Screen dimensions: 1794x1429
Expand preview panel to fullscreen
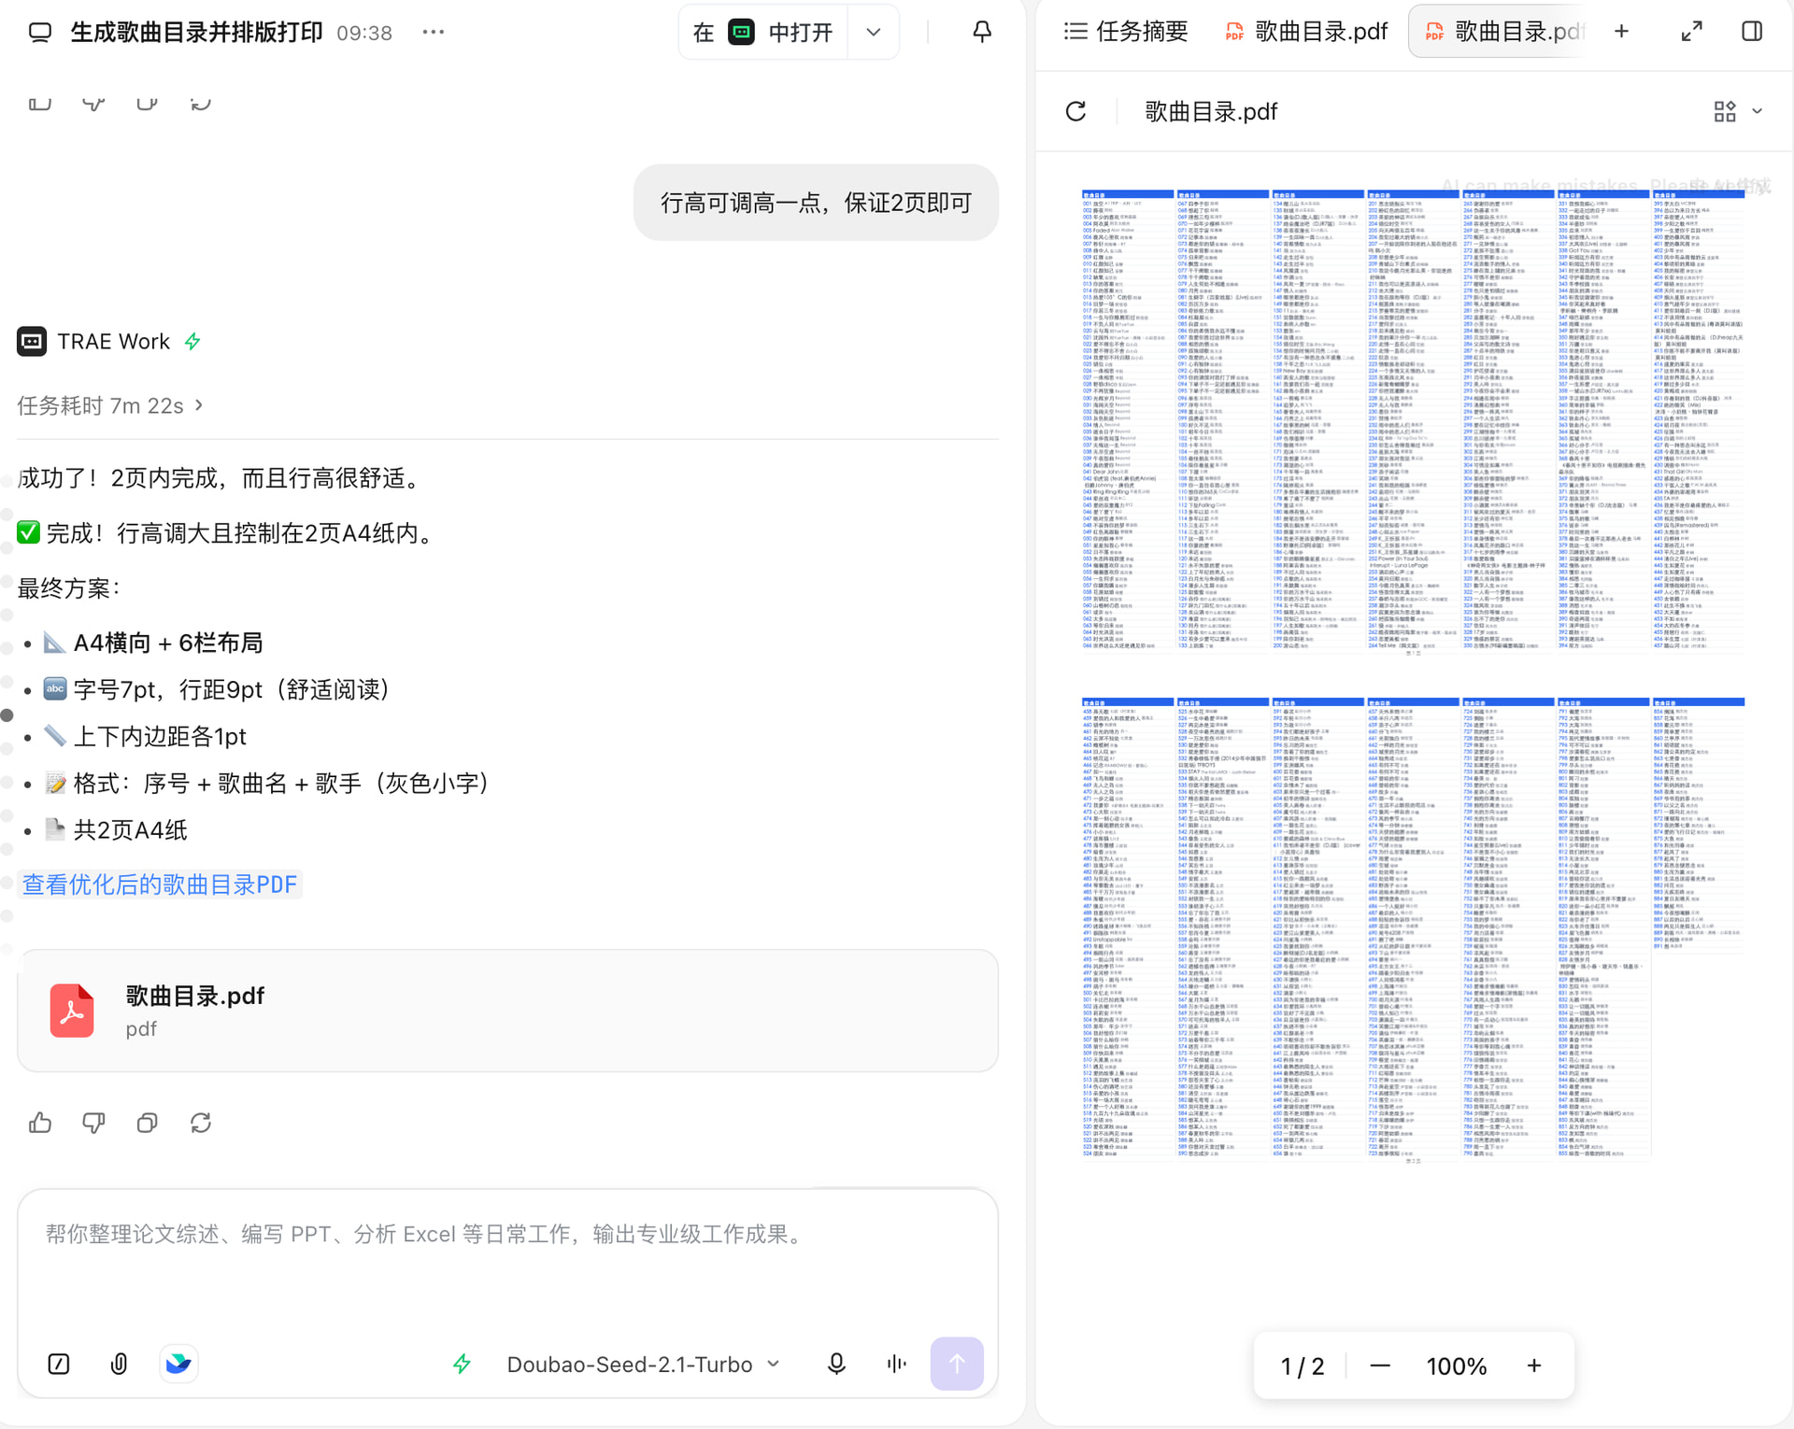point(1691,32)
